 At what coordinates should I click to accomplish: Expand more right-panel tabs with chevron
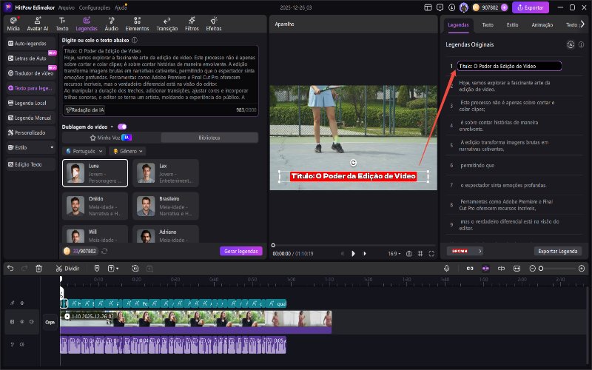[x=582, y=24]
